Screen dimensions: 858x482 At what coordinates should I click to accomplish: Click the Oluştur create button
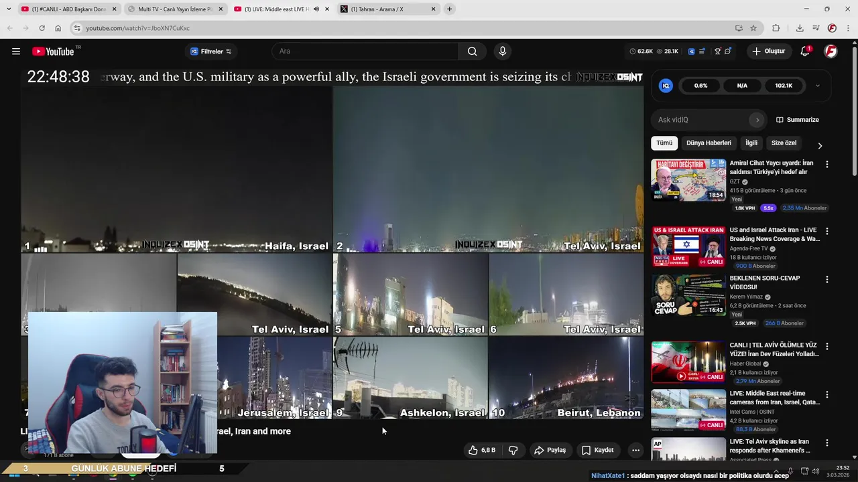pyautogui.click(x=768, y=52)
